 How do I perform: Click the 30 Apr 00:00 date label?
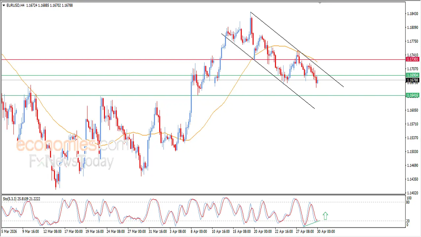click(326, 231)
